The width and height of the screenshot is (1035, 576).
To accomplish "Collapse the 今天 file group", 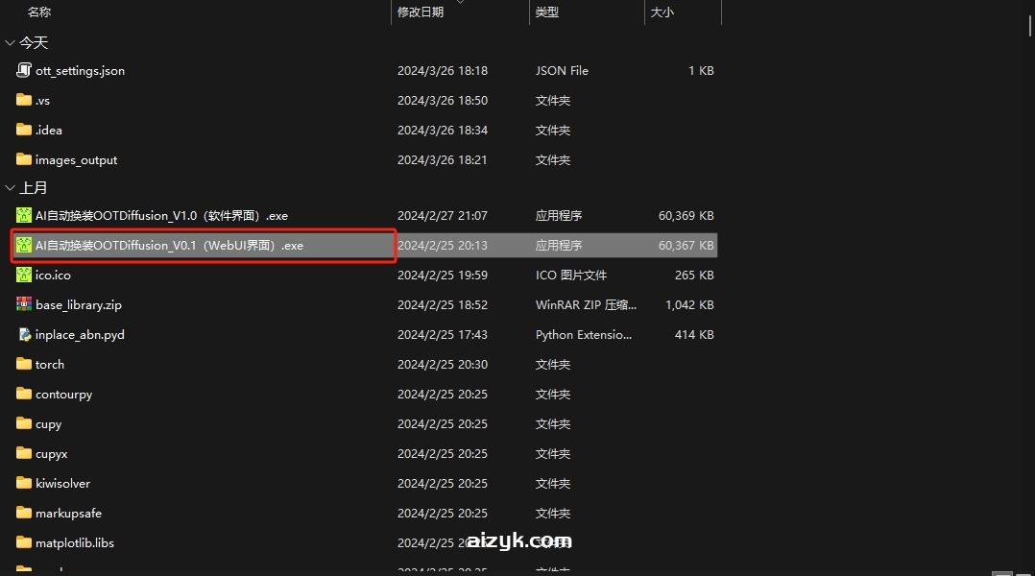I will click(10, 42).
